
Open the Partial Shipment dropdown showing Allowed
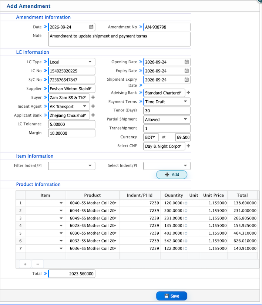[x=167, y=120]
